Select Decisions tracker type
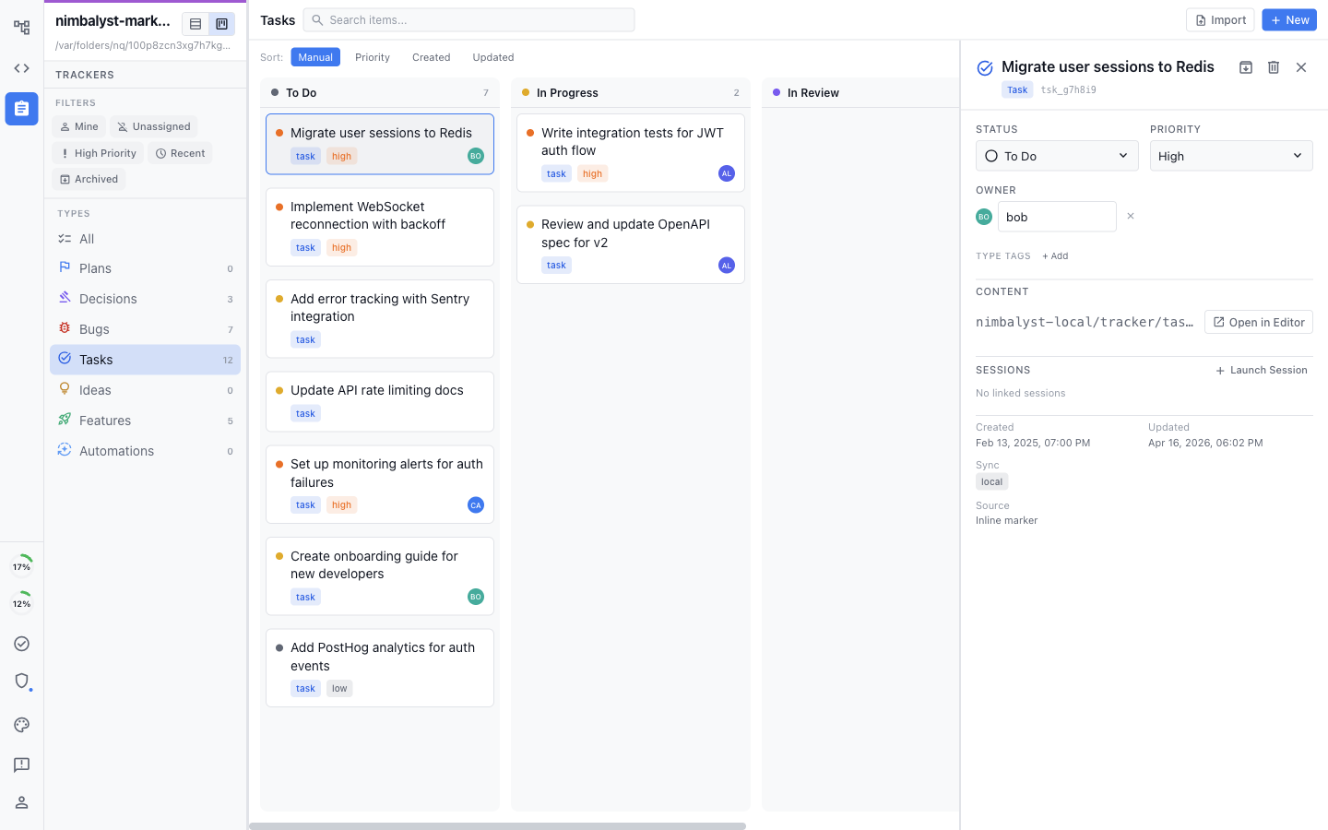 click(x=145, y=299)
